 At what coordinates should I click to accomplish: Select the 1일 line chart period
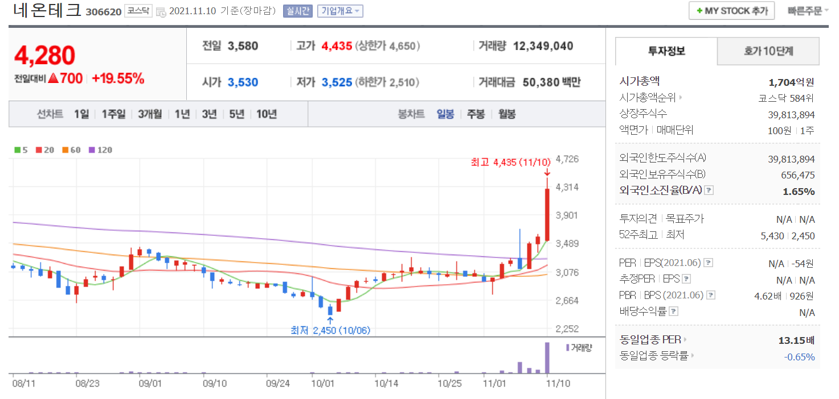coord(81,114)
